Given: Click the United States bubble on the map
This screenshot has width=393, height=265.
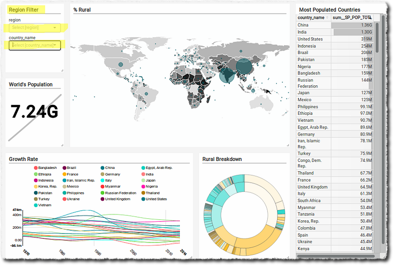Looking at the screenshot, I should pyautogui.click(x=120, y=65).
